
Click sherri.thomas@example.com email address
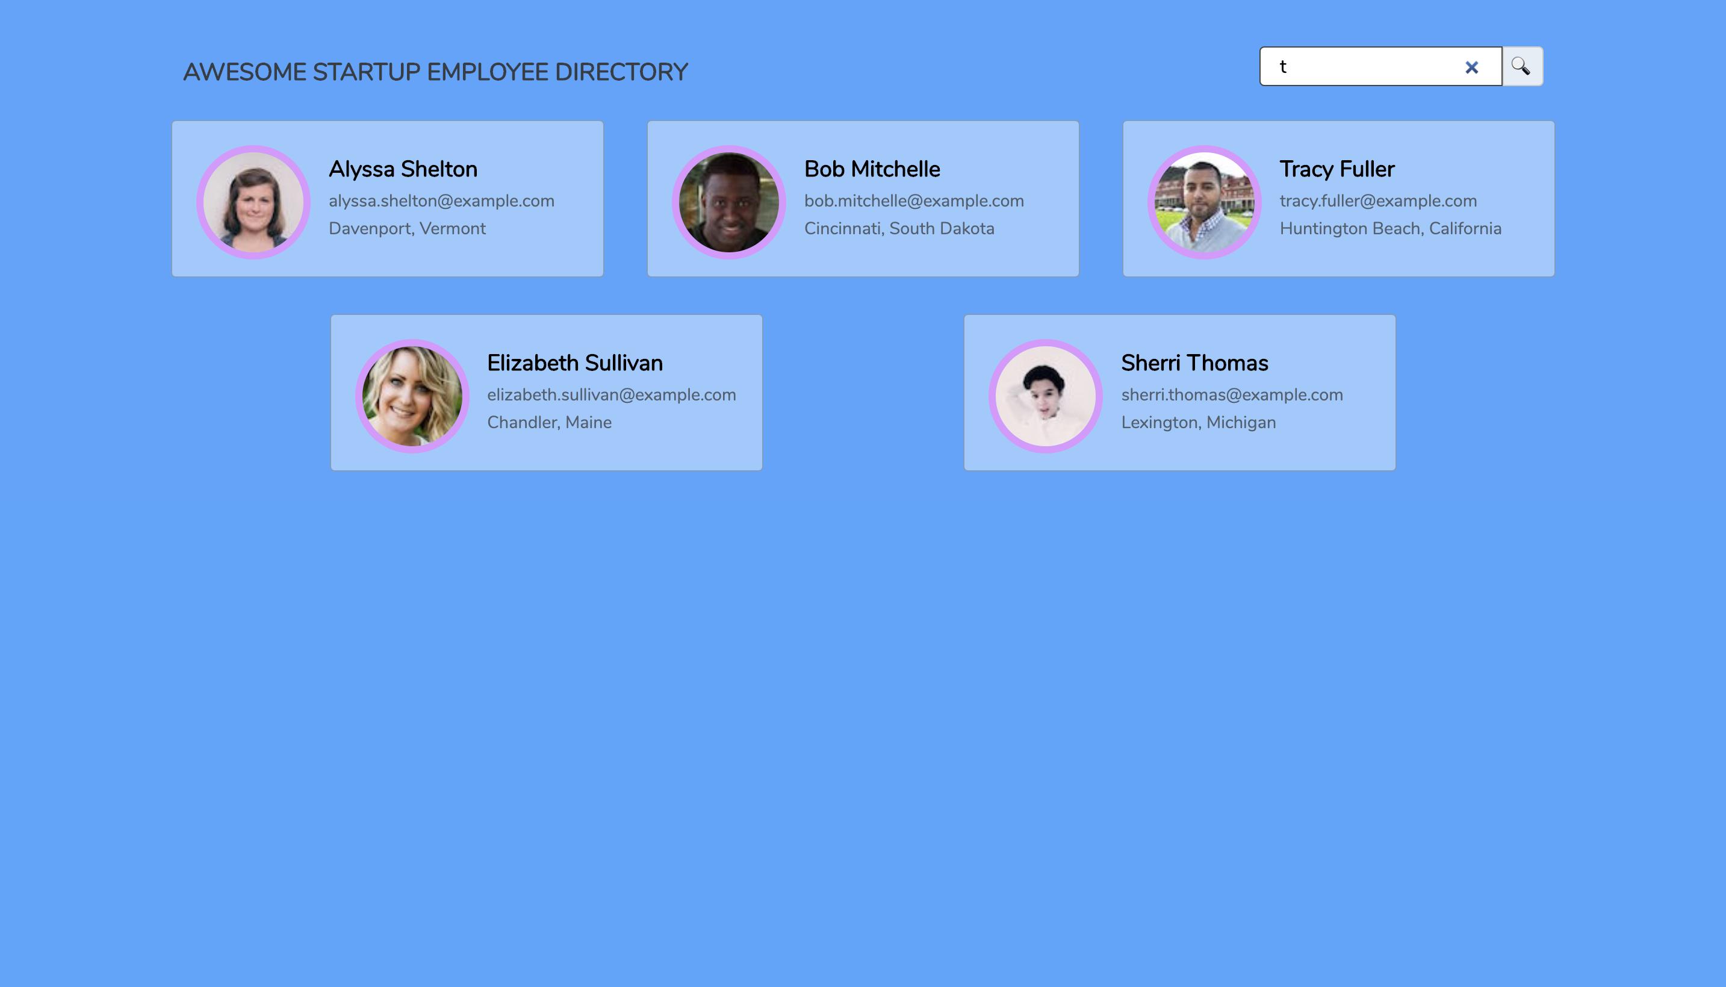pos(1232,394)
